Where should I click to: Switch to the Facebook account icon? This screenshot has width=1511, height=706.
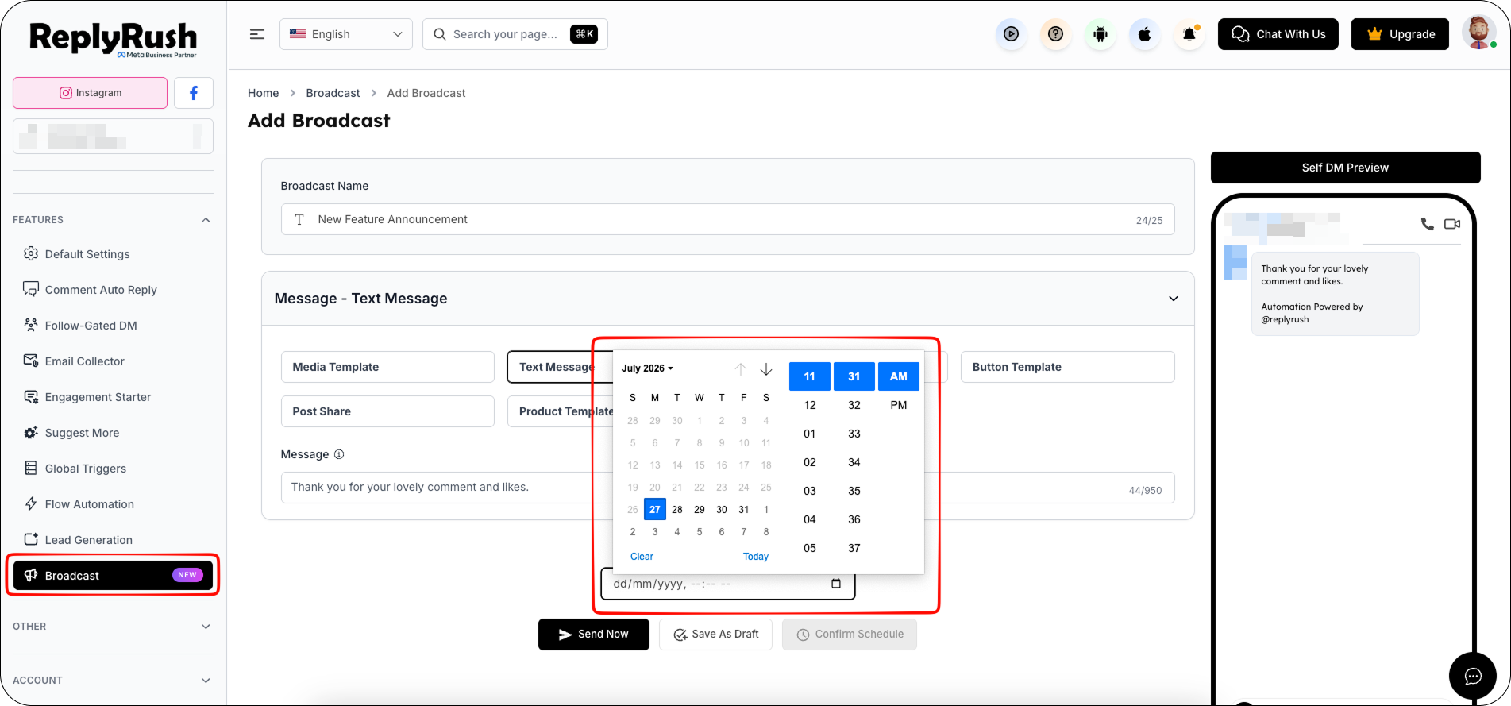[194, 93]
